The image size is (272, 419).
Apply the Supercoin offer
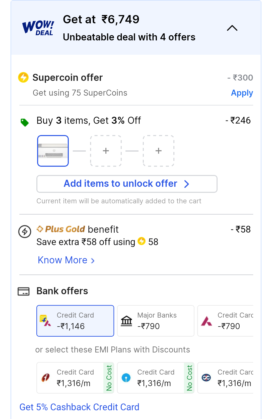(242, 93)
